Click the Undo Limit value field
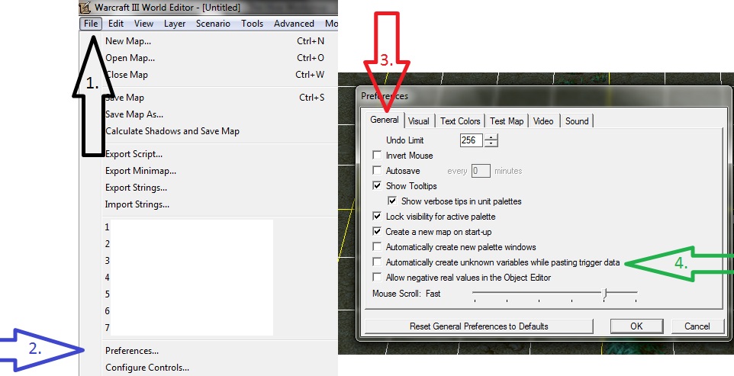 (x=472, y=140)
